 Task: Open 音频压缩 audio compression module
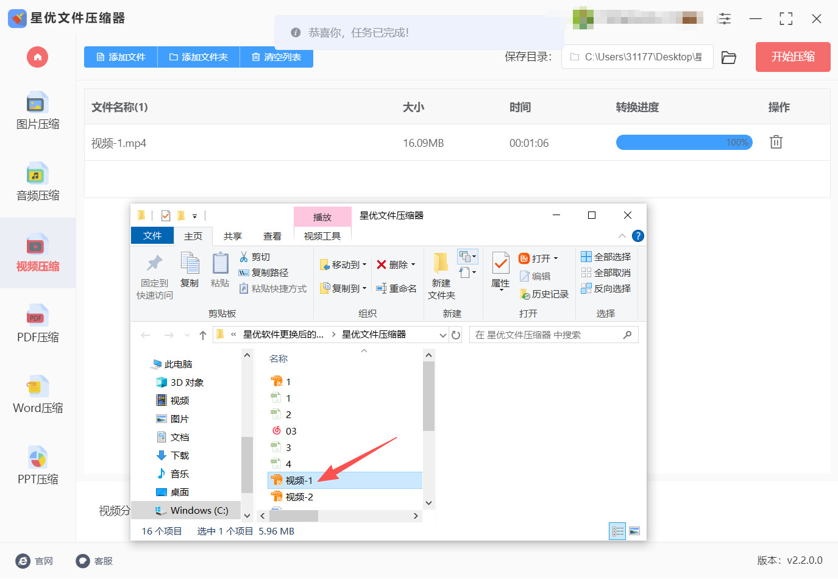click(38, 182)
